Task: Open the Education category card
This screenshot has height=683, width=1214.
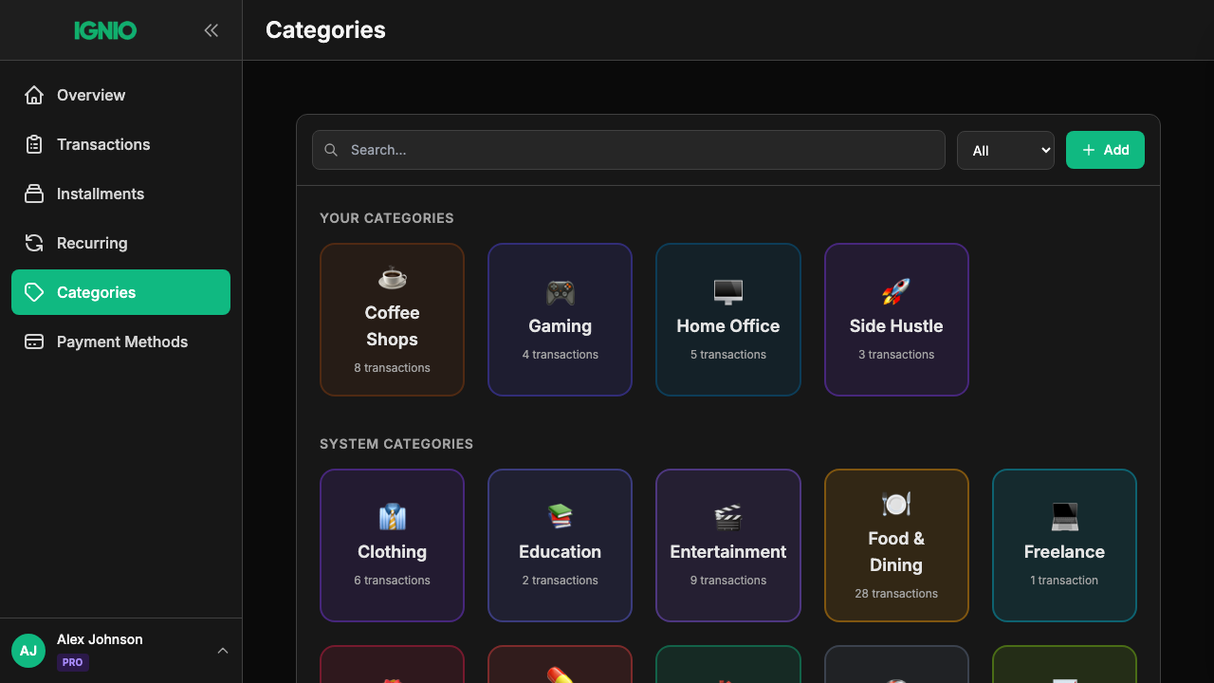Action: tap(560, 545)
